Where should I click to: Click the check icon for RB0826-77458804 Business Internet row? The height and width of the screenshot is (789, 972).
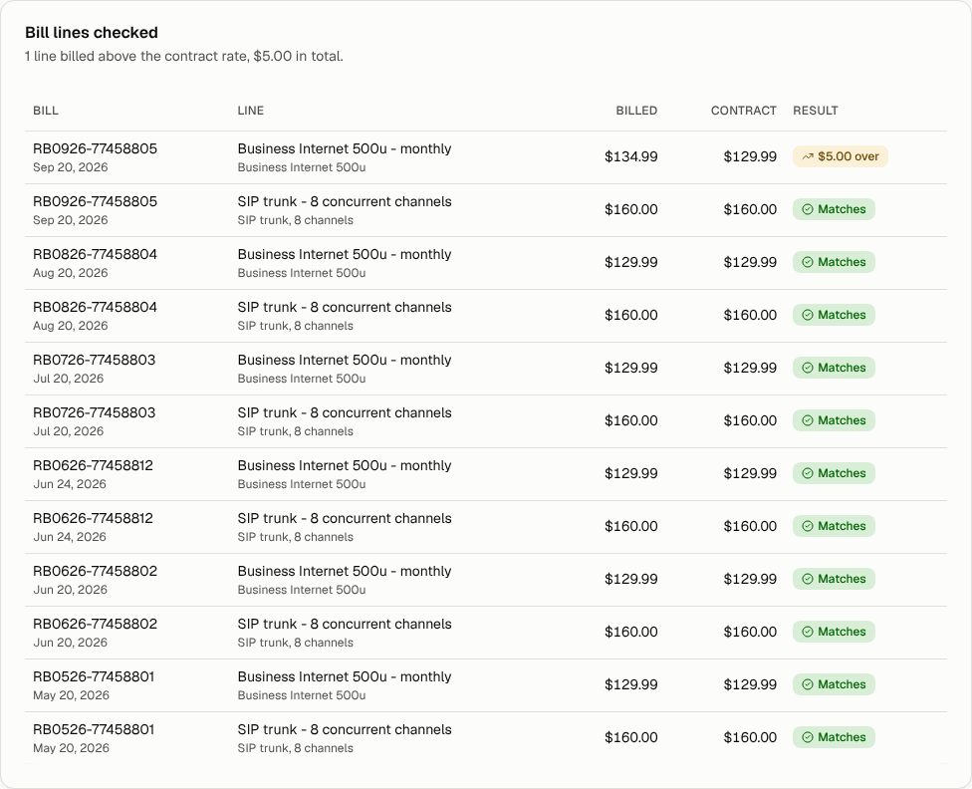tap(807, 262)
